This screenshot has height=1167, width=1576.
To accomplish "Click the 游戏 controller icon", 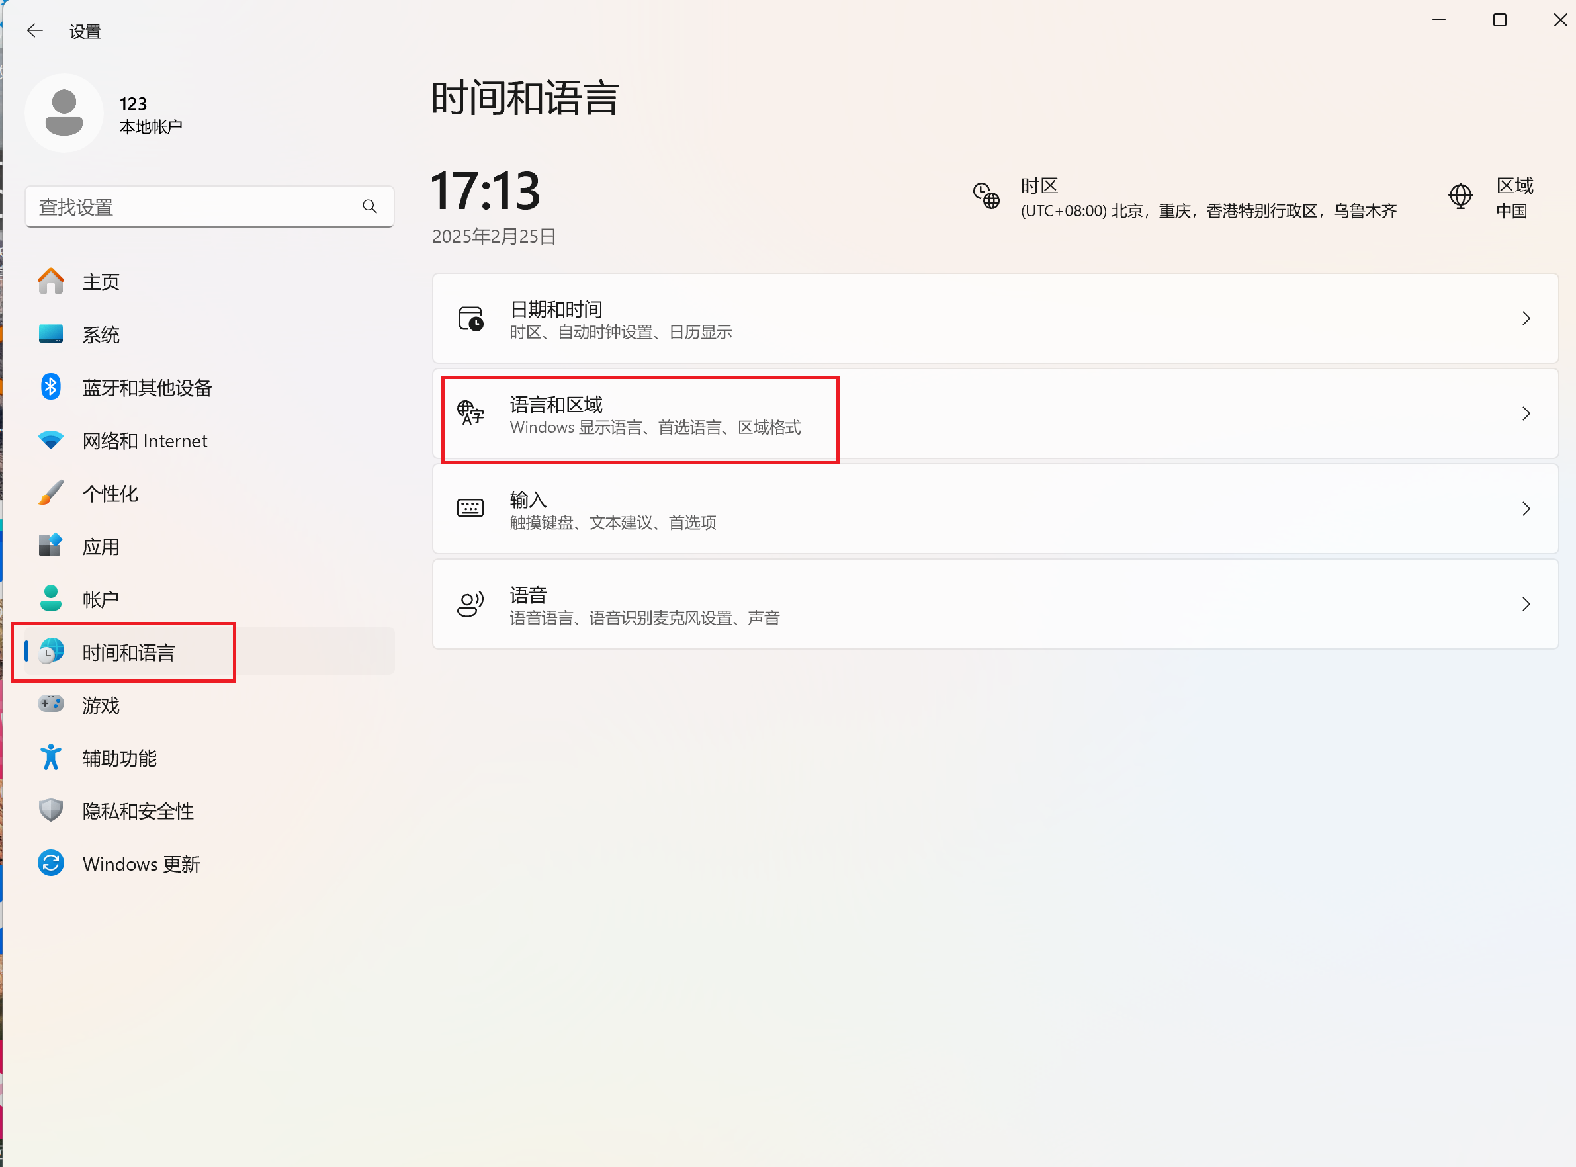I will click(x=51, y=705).
